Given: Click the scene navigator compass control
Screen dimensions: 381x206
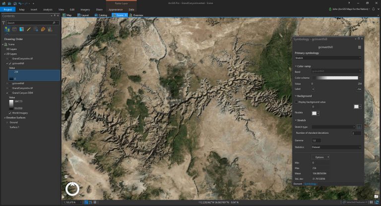Looking at the screenshot, I should click(x=72, y=189).
